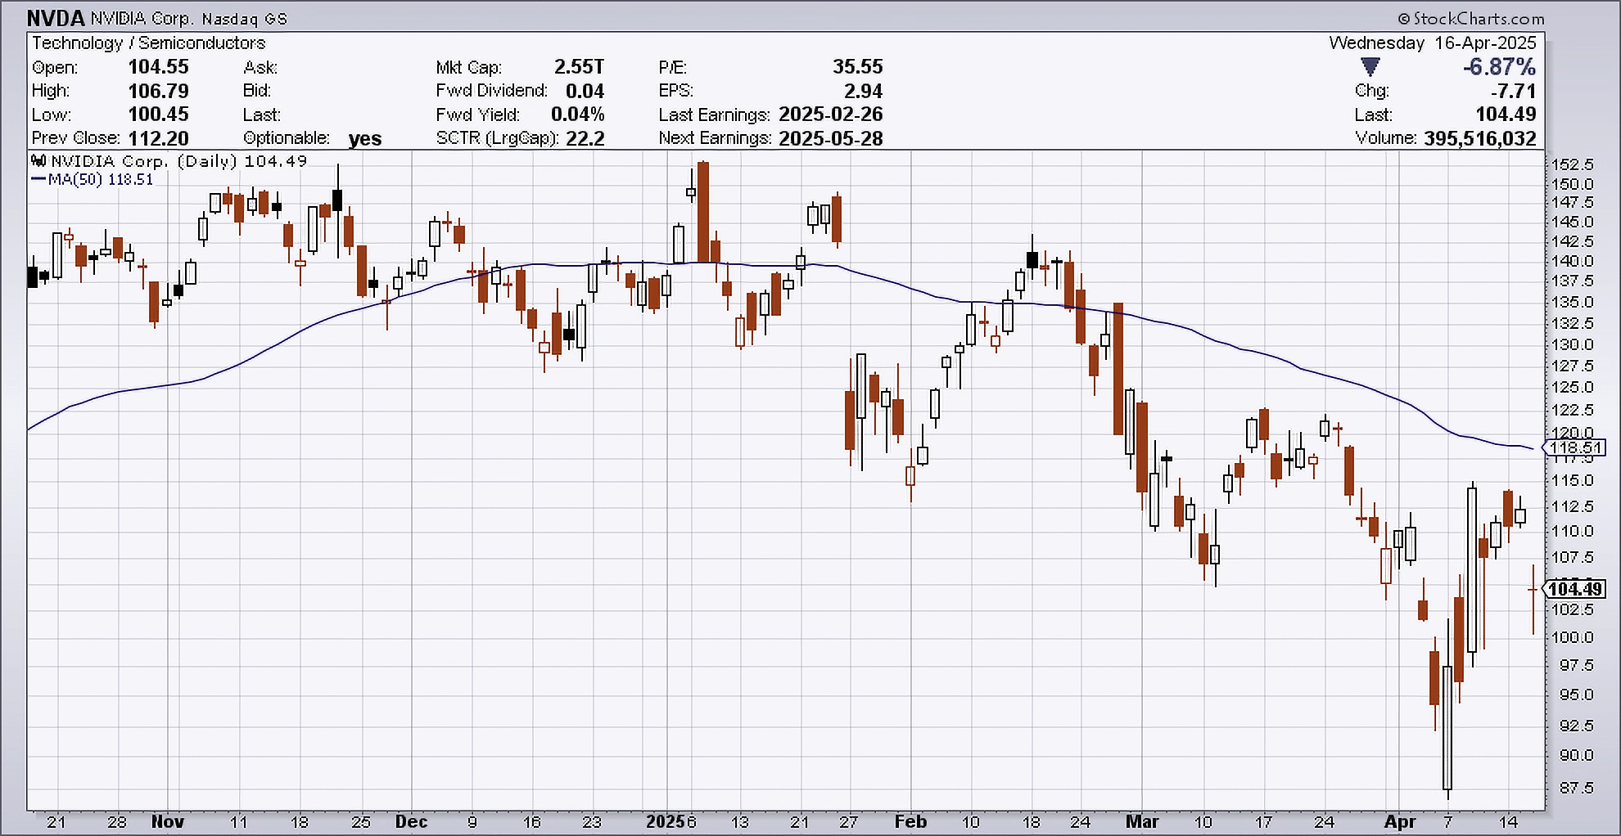The image size is (1621, 836).
Task: Click the 118.51 moving average axis tag
Action: point(1574,447)
